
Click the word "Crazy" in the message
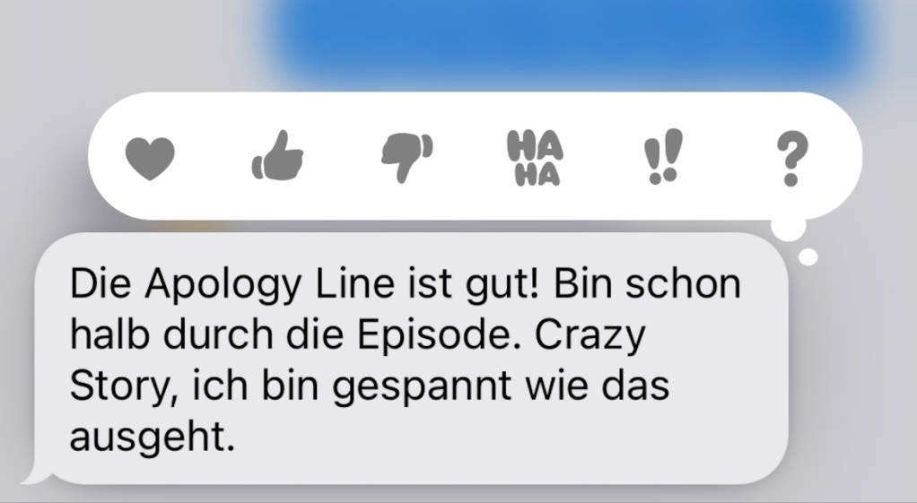point(590,336)
